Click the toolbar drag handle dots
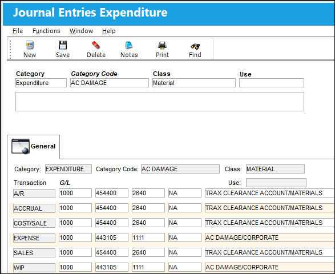Screen dimensions: 335x274 10,49
